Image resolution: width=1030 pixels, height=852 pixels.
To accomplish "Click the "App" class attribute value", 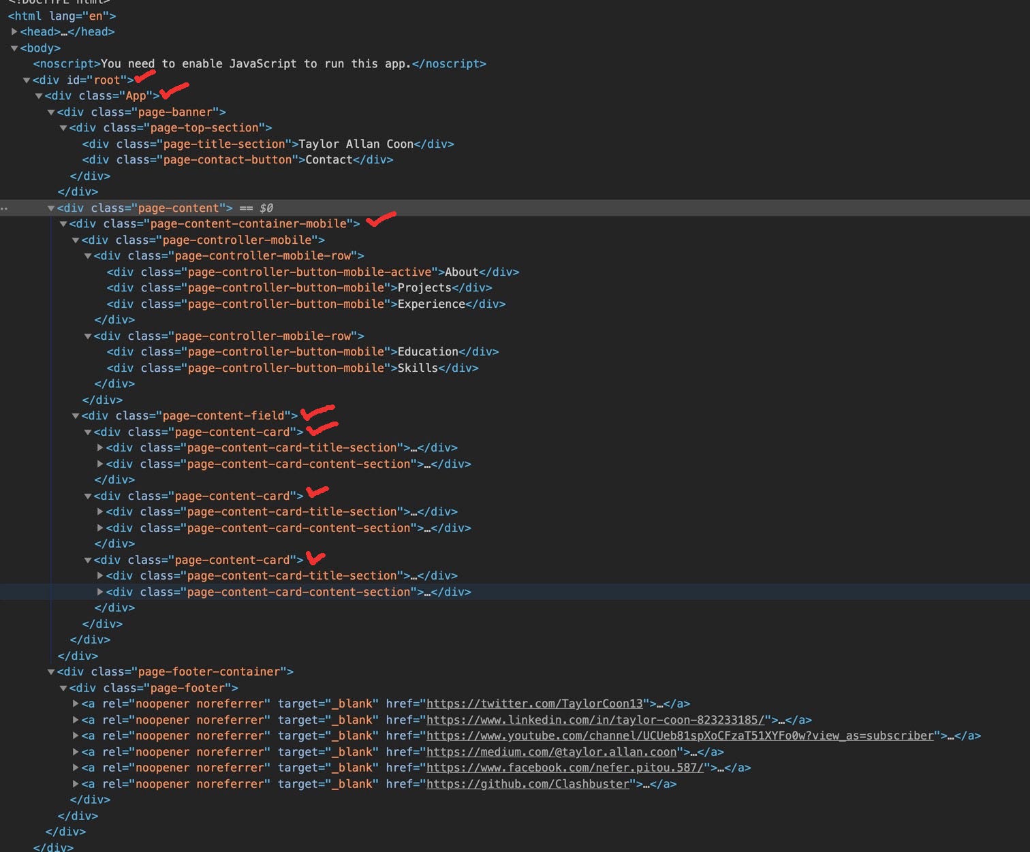I will [x=136, y=95].
